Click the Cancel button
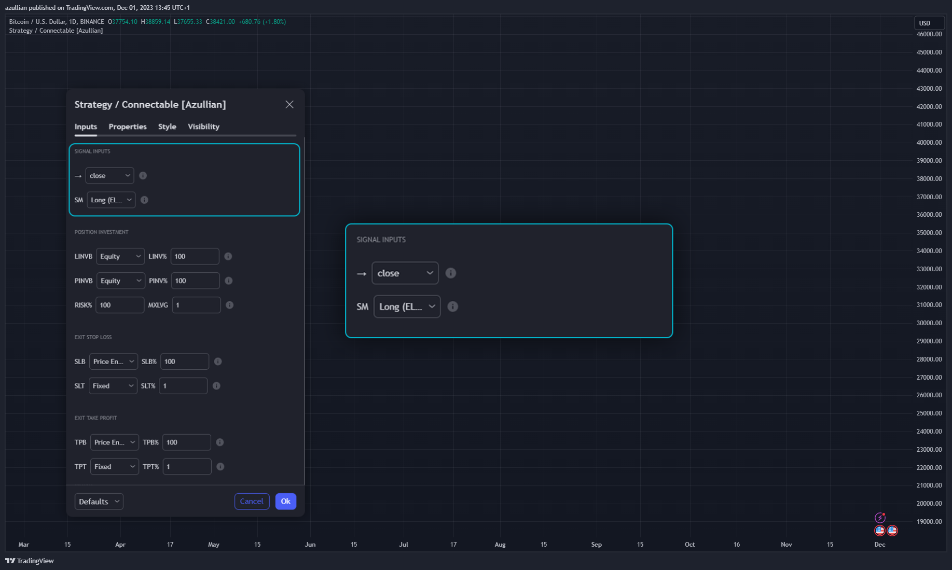Viewport: 952px width, 570px height. (x=252, y=502)
